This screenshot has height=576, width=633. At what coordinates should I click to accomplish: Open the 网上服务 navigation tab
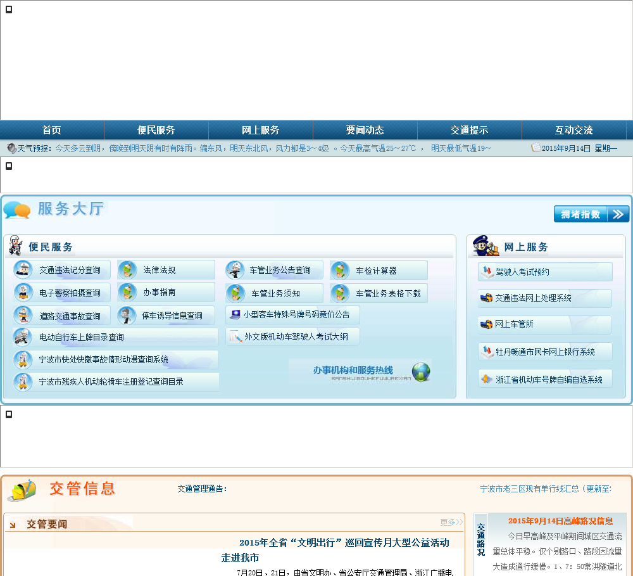260,130
